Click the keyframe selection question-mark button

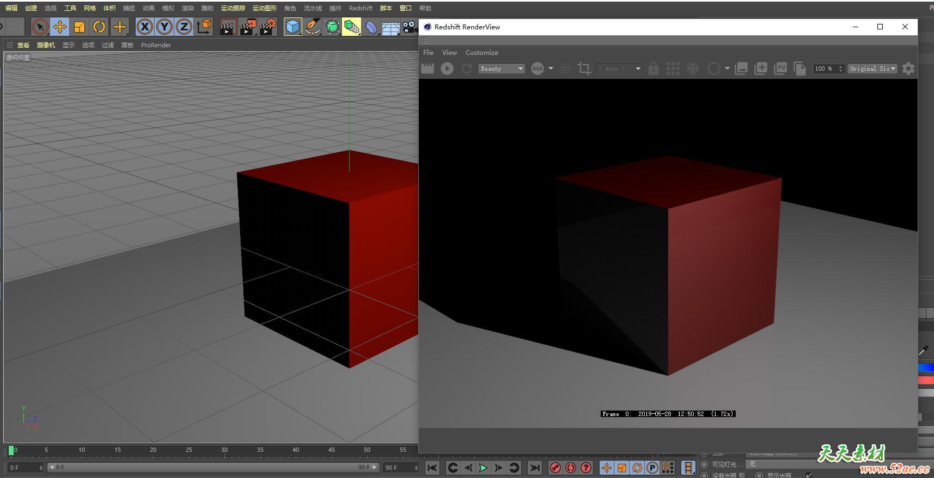pos(586,468)
